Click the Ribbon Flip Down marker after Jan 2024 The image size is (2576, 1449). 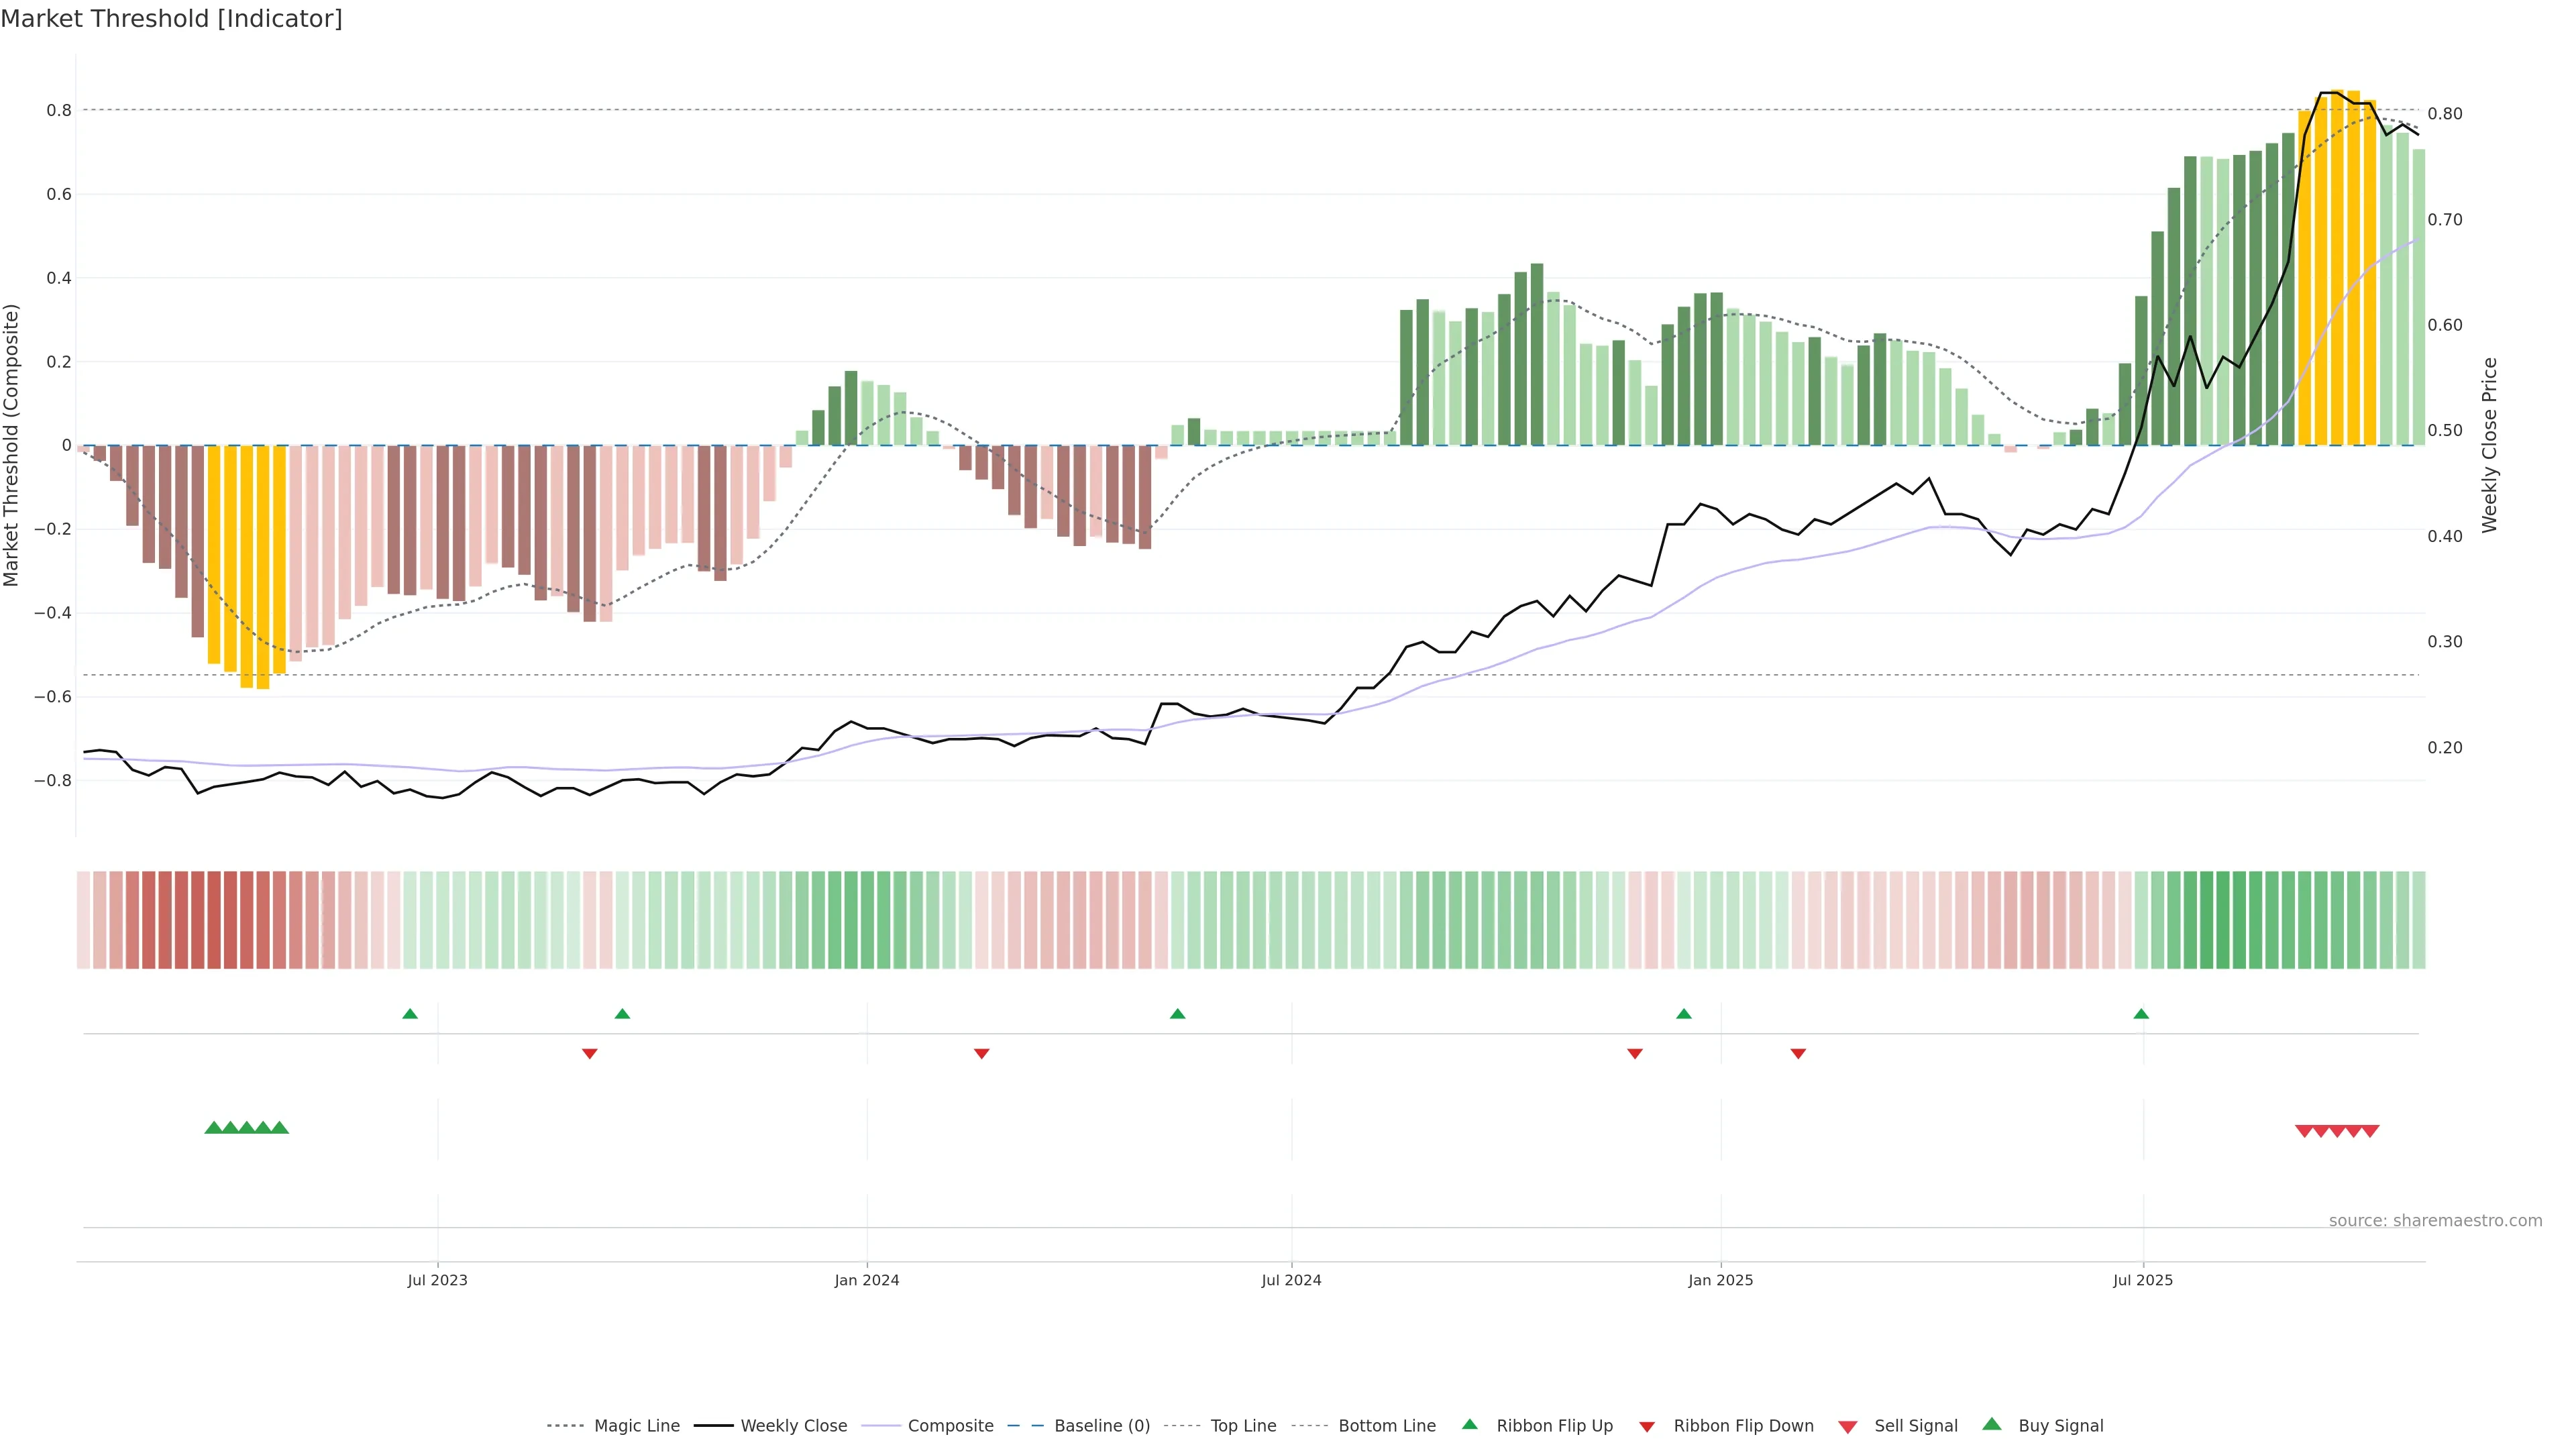coord(981,1053)
